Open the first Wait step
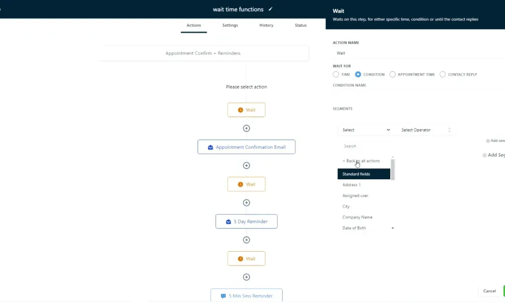 click(247, 110)
